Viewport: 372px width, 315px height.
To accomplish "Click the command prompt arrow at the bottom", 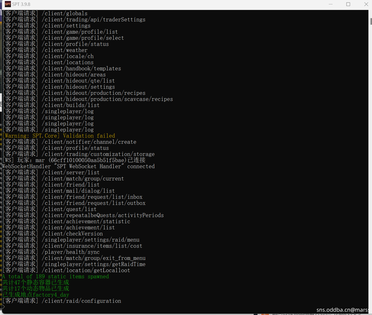I will (4, 307).
